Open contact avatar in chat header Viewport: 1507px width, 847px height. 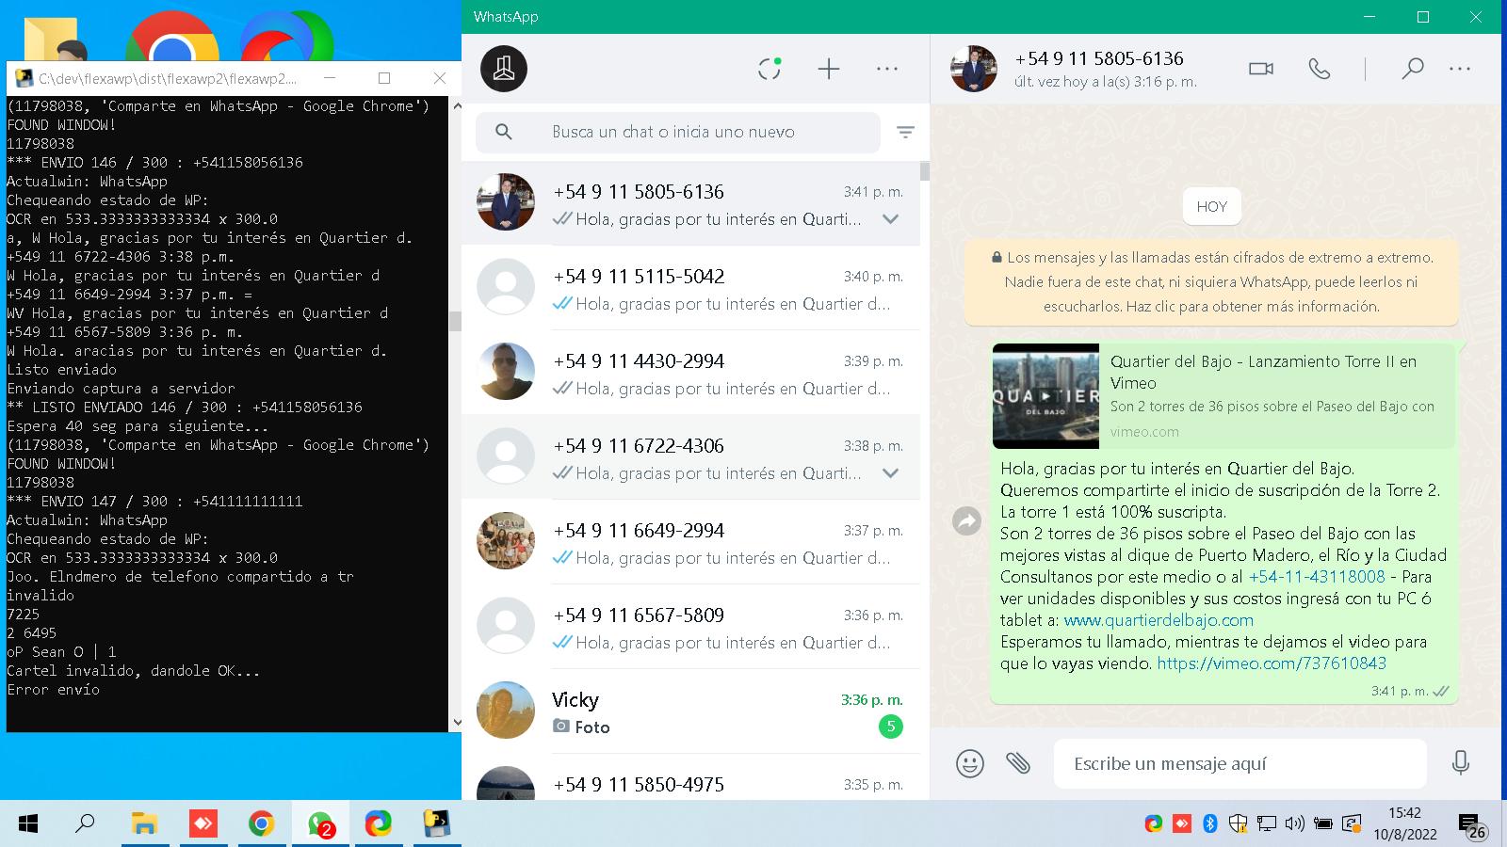974,69
